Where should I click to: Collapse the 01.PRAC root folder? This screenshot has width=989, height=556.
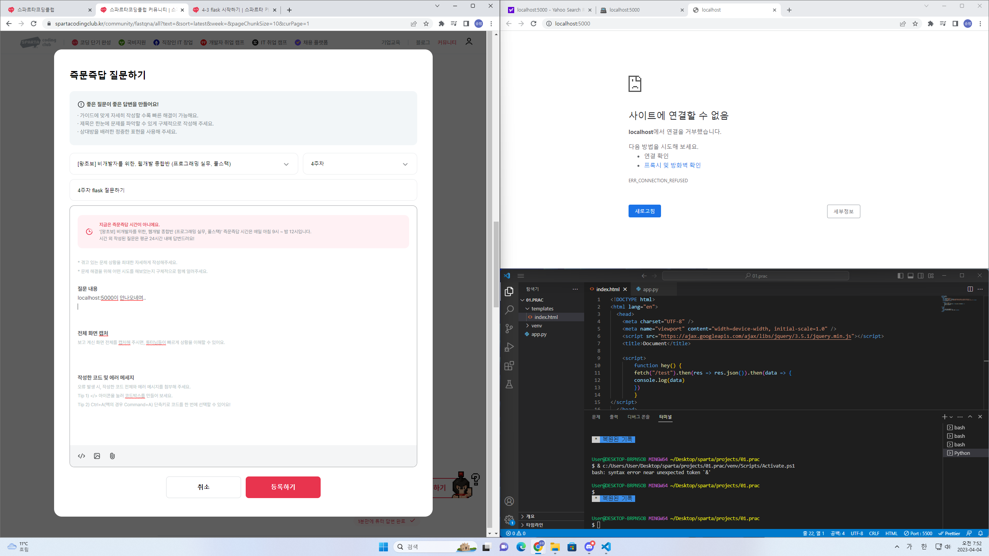[522, 300]
